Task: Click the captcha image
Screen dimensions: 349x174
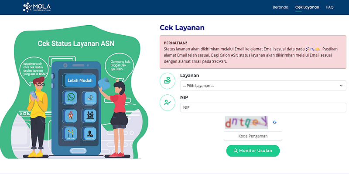Action: pyautogui.click(x=245, y=122)
